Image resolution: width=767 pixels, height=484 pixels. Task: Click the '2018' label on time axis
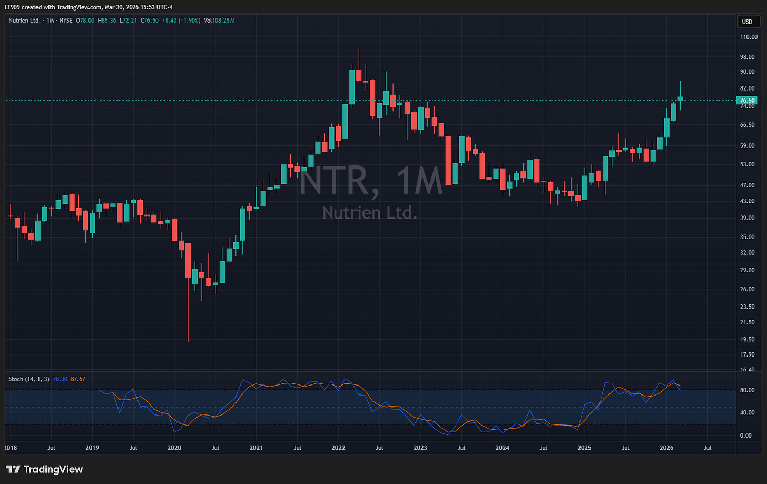tap(11, 448)
